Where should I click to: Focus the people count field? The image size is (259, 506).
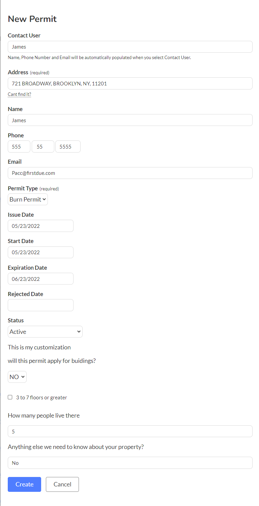pyautogui.click(x=130, y=431)
